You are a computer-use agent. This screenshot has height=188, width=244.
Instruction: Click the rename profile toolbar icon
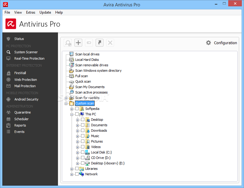point(89,43)
